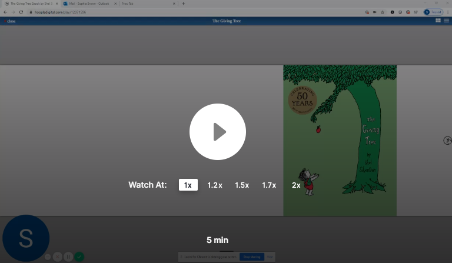Screen dimensions: 452x263
Task: Open the gray circle extension icon
Action: (x=400, y=12)
